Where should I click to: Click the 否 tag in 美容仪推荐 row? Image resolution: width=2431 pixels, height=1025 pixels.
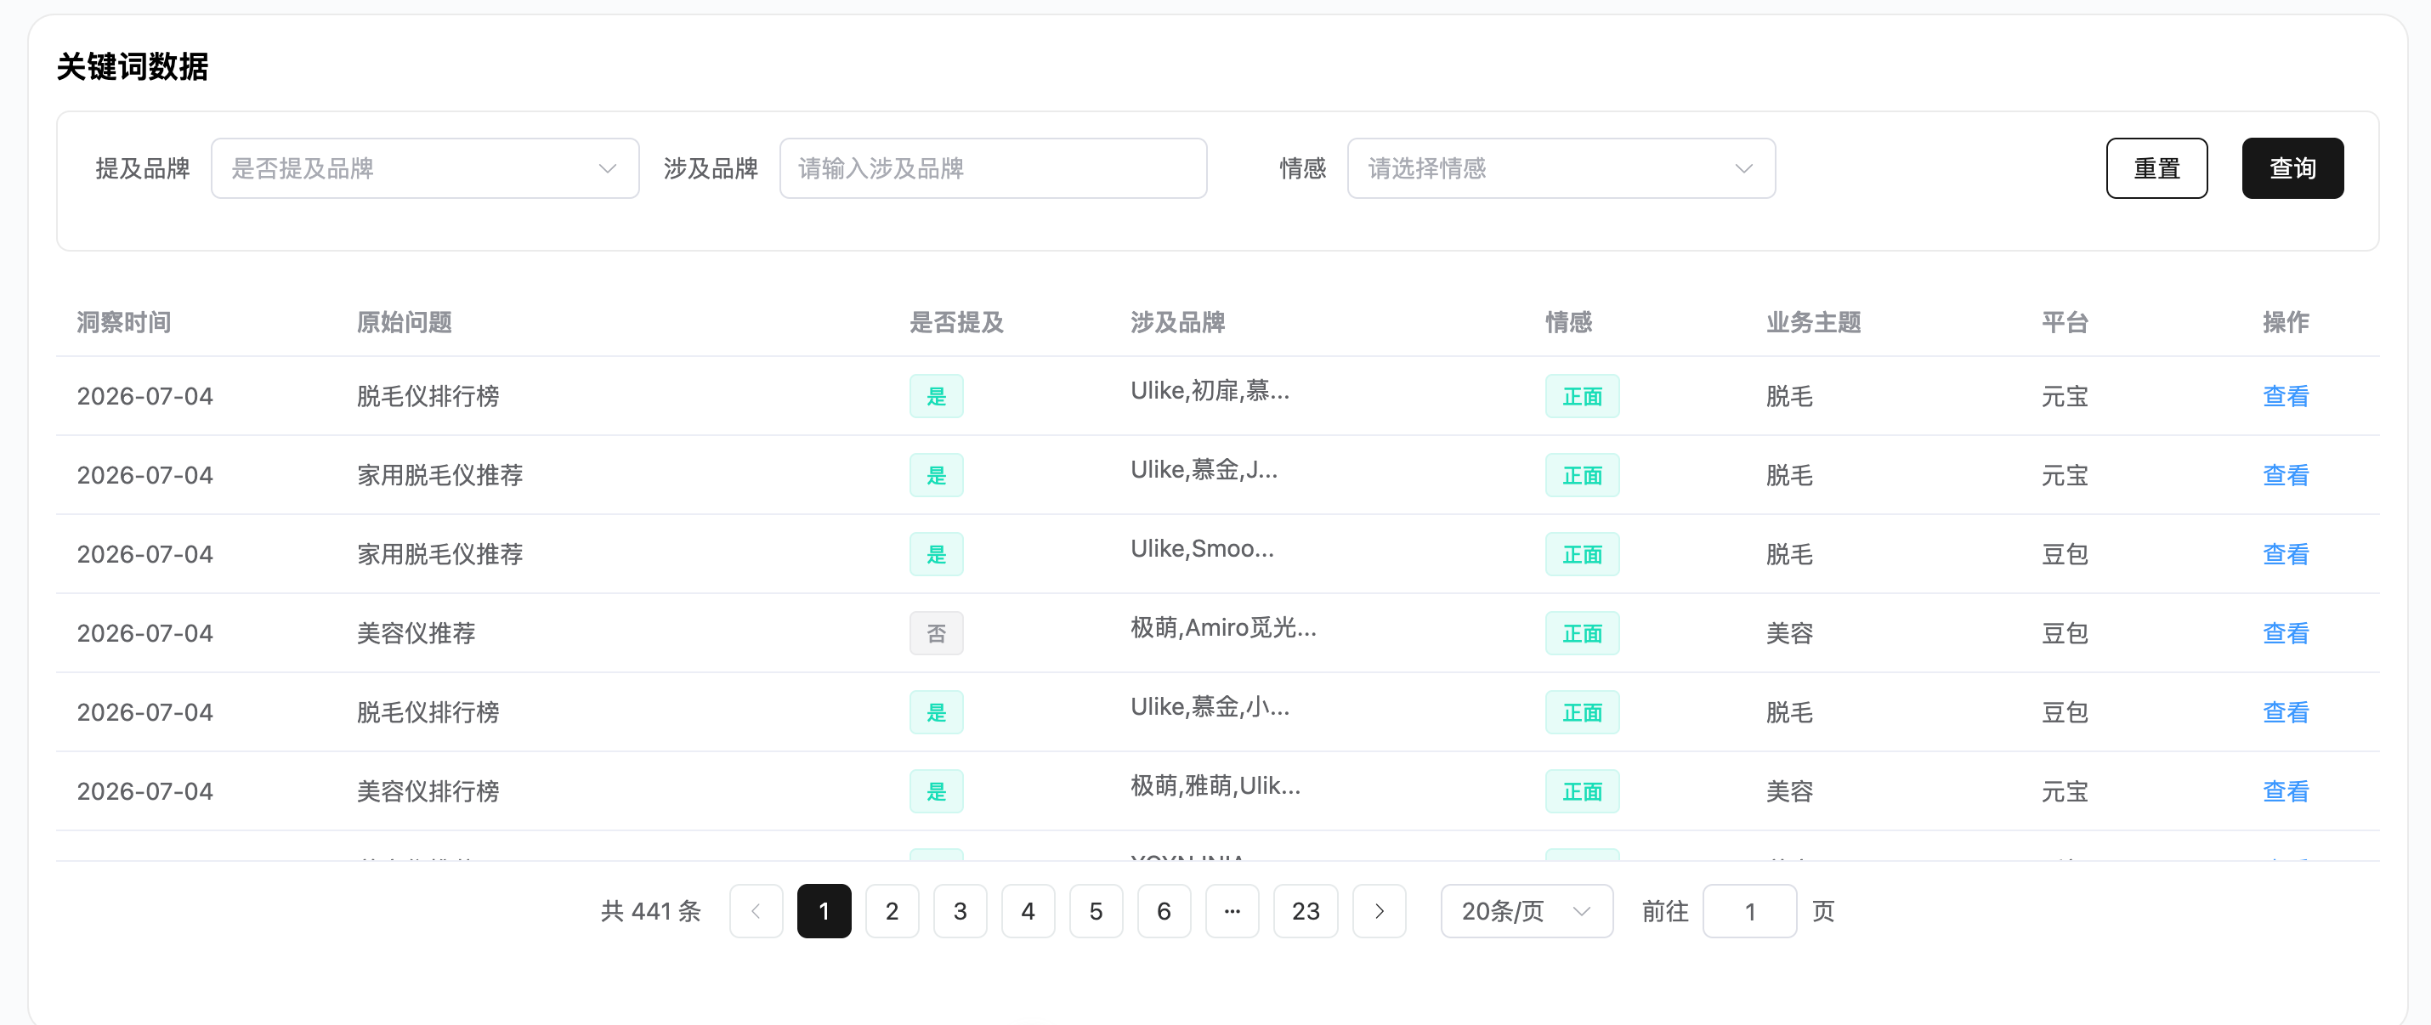tap(936, 633)
